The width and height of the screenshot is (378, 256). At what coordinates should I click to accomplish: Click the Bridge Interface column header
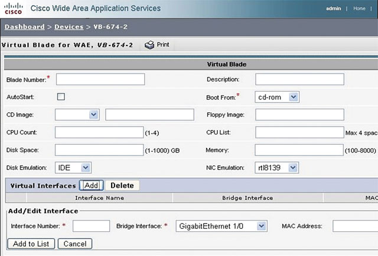[x=247, y=198]
